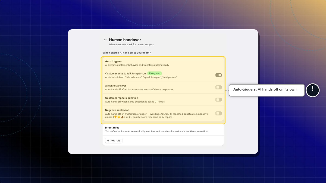Screen dimensions: 326x183
Task: Click the 'Negative sentiment' label
Action: point(117,110)
